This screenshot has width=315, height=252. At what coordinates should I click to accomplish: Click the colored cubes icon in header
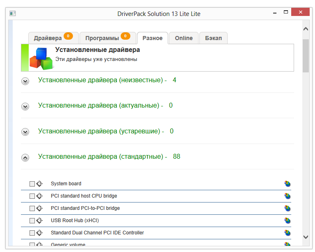point(41,58)
